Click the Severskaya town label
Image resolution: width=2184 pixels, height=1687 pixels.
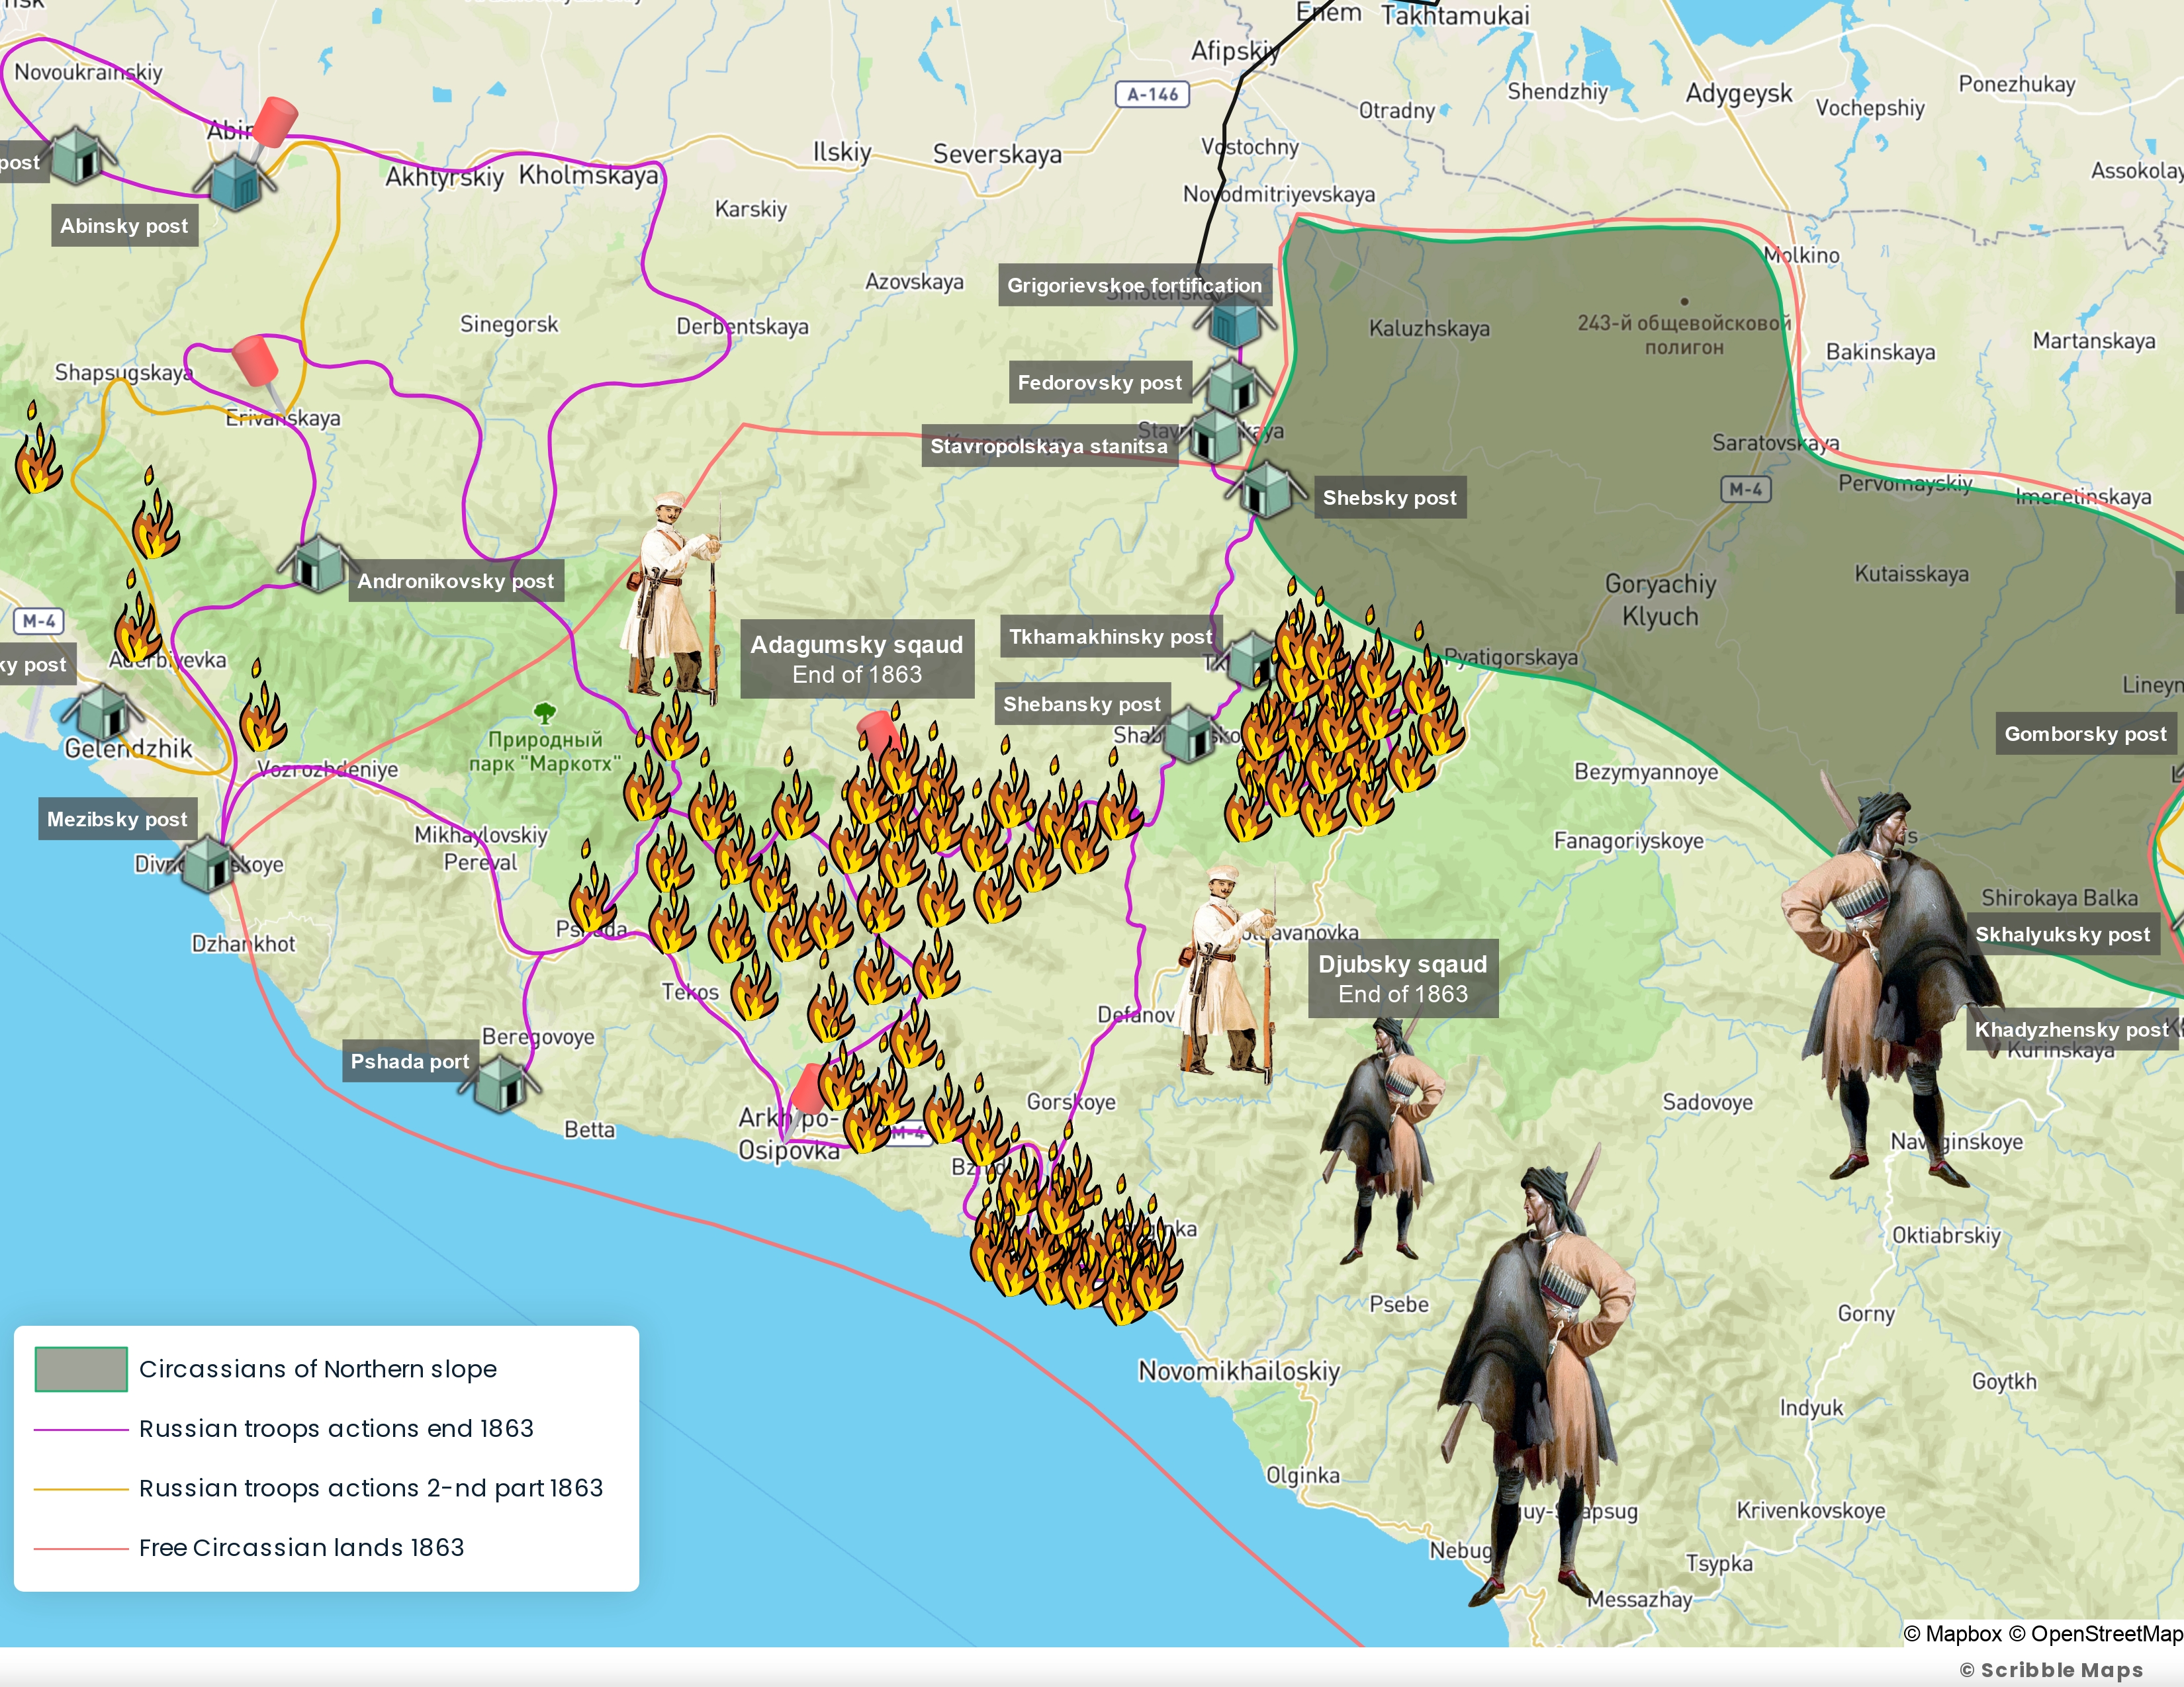(x=997, y=154)
